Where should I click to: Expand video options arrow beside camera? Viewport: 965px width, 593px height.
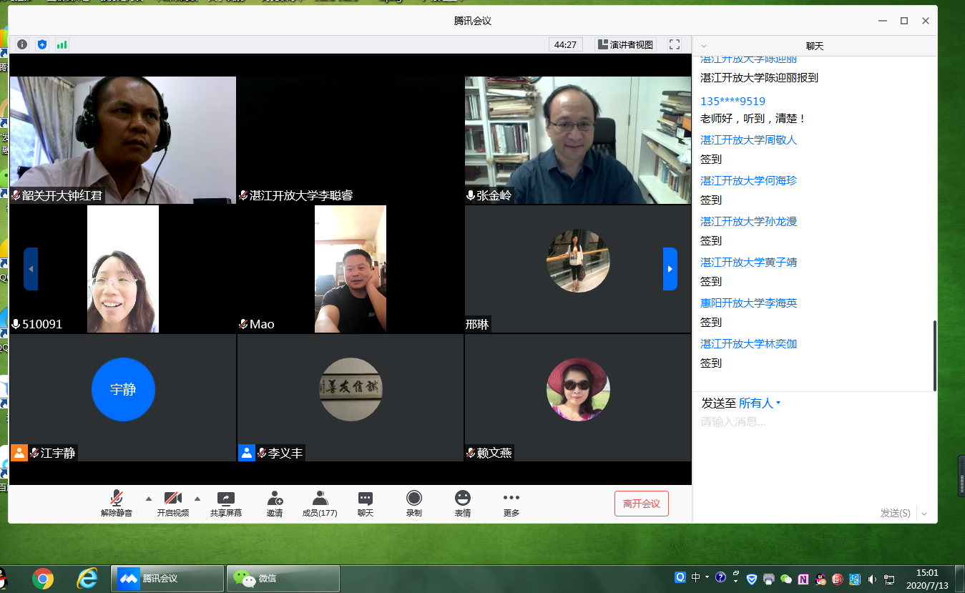(x=197, y=499)
